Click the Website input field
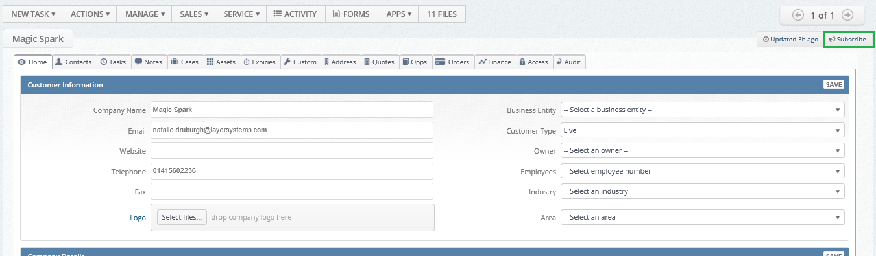The height and width of the screenshot is (256, 876). (x=292, y=150)
